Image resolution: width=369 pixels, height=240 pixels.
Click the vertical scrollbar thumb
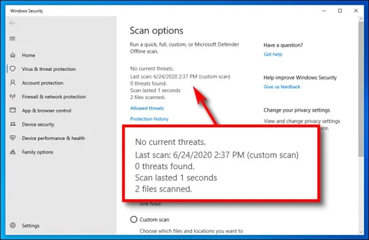361,89
